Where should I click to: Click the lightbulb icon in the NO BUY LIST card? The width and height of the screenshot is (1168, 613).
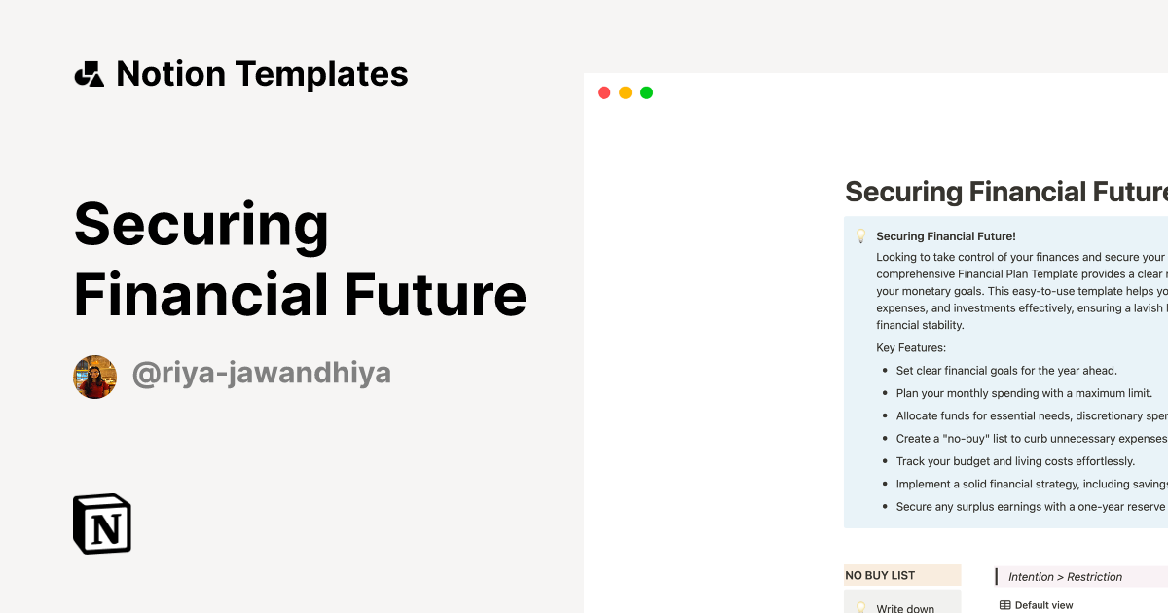click(x=860, y=606)
